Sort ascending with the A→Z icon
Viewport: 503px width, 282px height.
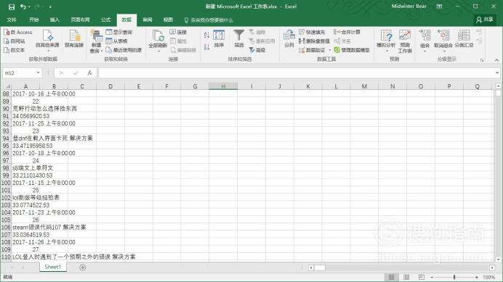[206, 36]
